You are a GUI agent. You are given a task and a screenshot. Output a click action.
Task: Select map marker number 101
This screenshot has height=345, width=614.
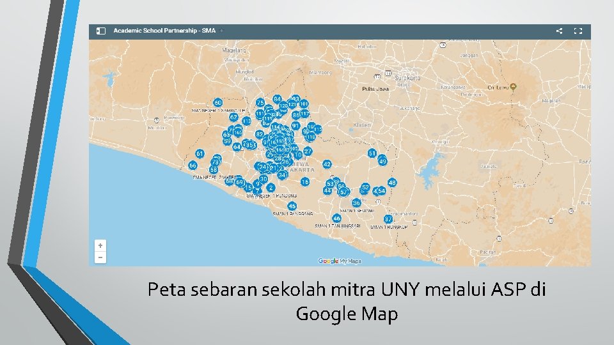(304, 103)
